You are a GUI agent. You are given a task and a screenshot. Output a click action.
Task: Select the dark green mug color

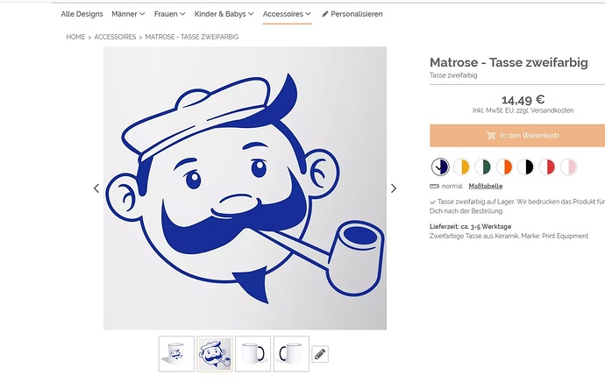pos(483,167)
